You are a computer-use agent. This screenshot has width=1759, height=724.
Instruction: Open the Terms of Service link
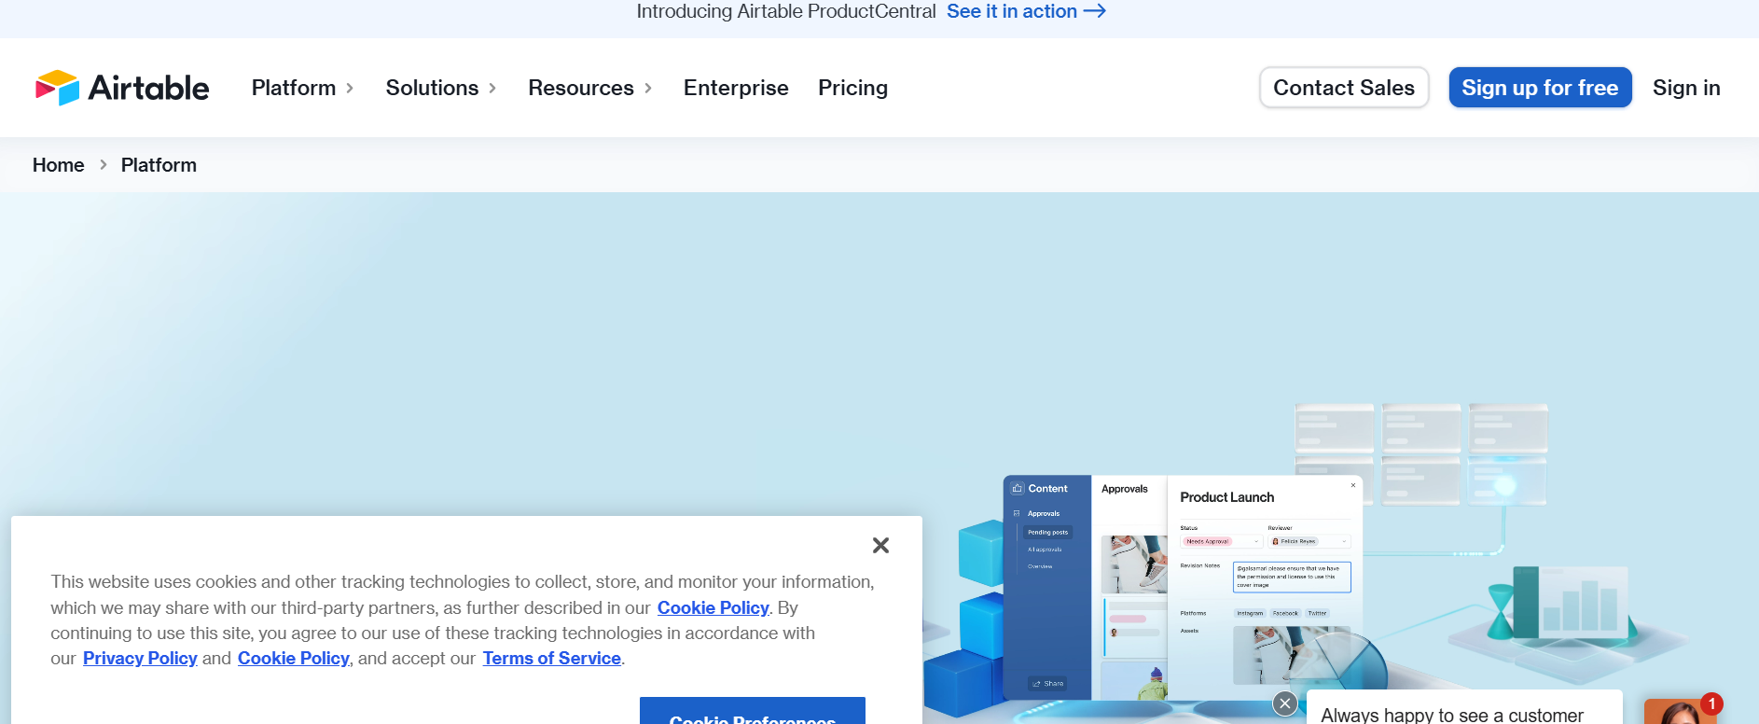pos(551,658)
